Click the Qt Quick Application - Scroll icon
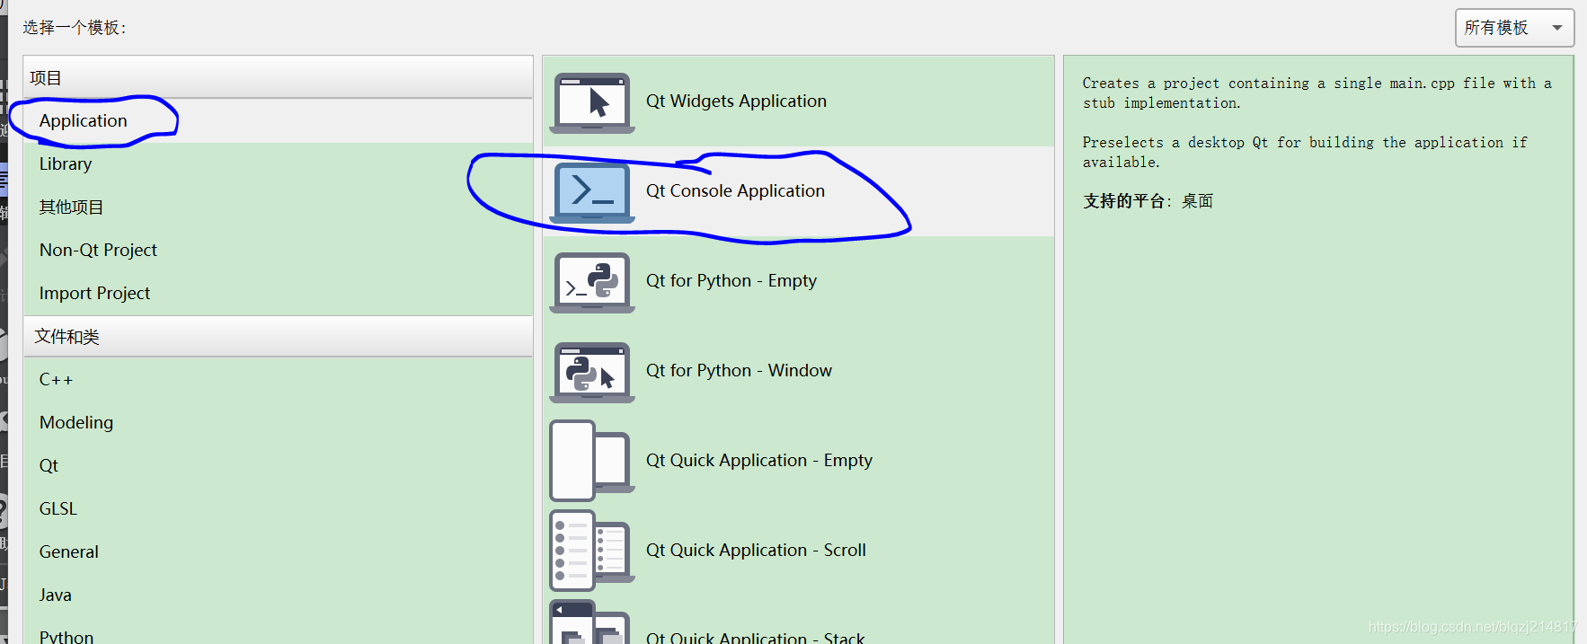 point(592,551)
